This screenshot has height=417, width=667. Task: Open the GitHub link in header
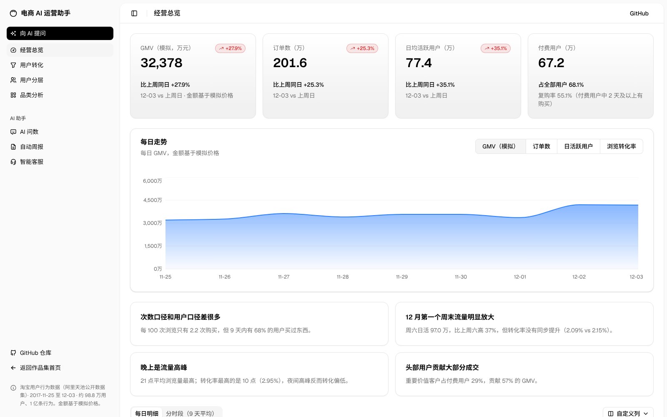[x=639, y=13]
